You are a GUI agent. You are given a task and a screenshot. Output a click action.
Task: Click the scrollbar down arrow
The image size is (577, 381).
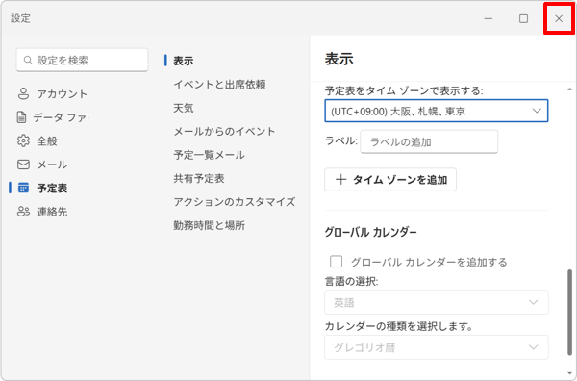[x=569, y=374]
